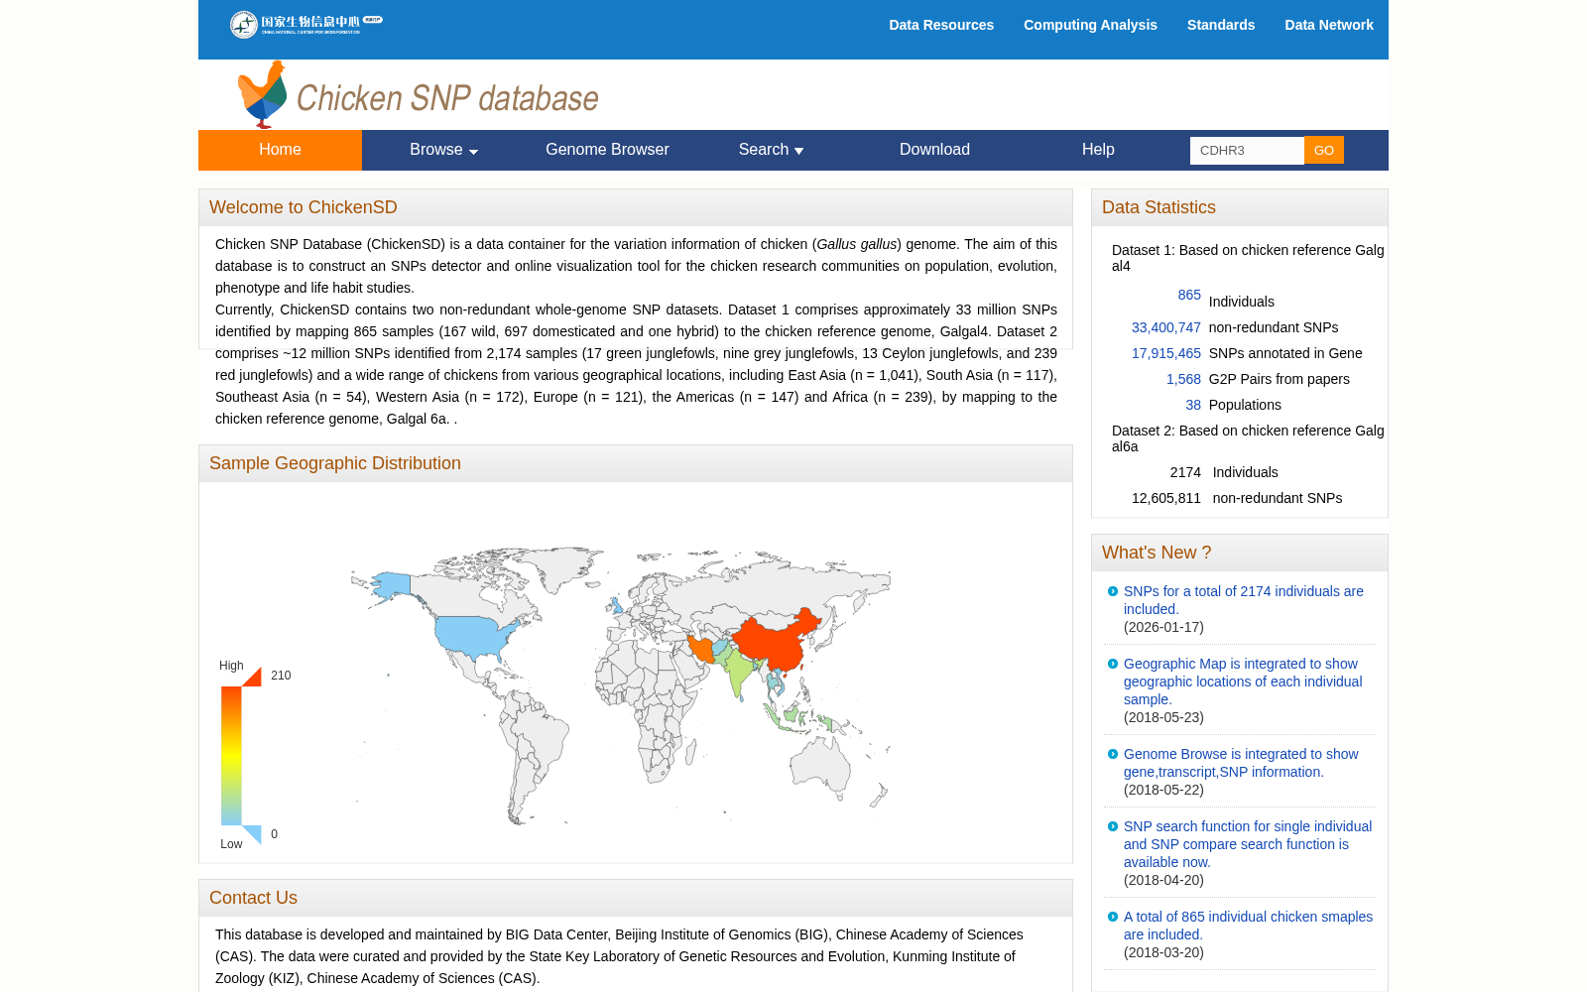This screenshot has height=992, width=1587.
Task: Open the 'Geographic Map is integrated' news link
Action: coord(1243,682)
